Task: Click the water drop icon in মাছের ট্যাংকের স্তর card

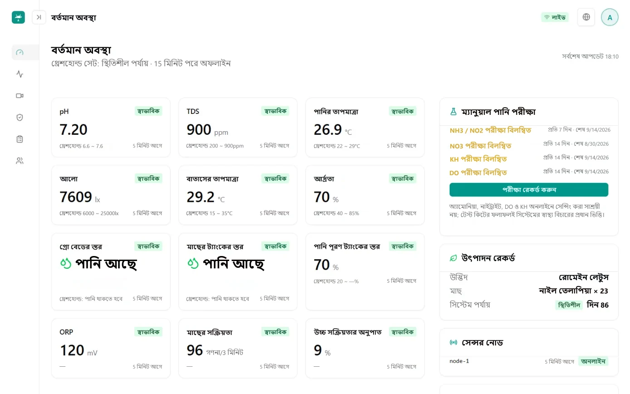Action: (x=193, y=263)
